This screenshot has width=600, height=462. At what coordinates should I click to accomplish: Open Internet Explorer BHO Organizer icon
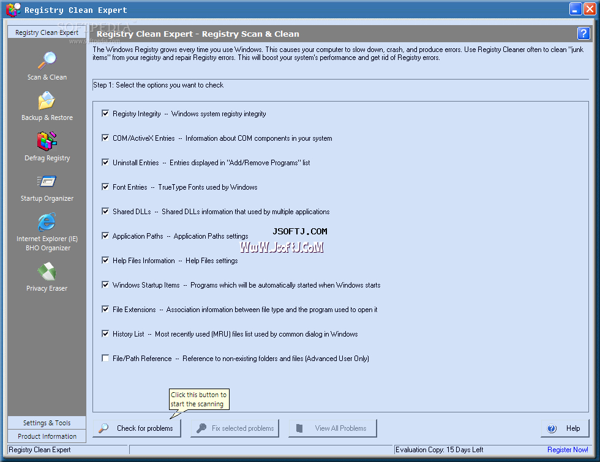coord(47,222)
